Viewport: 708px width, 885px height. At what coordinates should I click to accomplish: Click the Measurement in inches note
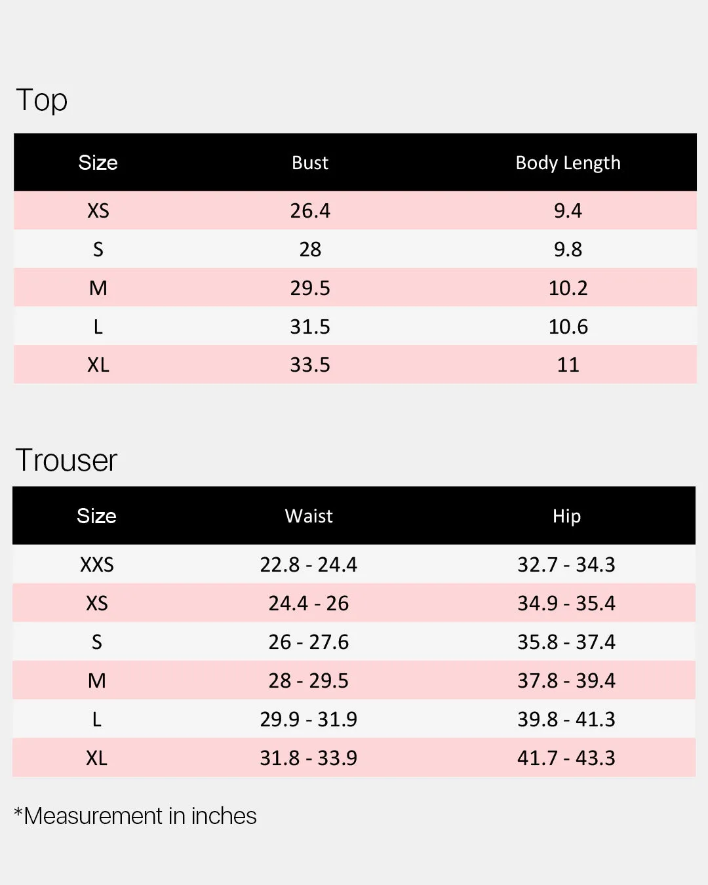(x=135, y=816)
